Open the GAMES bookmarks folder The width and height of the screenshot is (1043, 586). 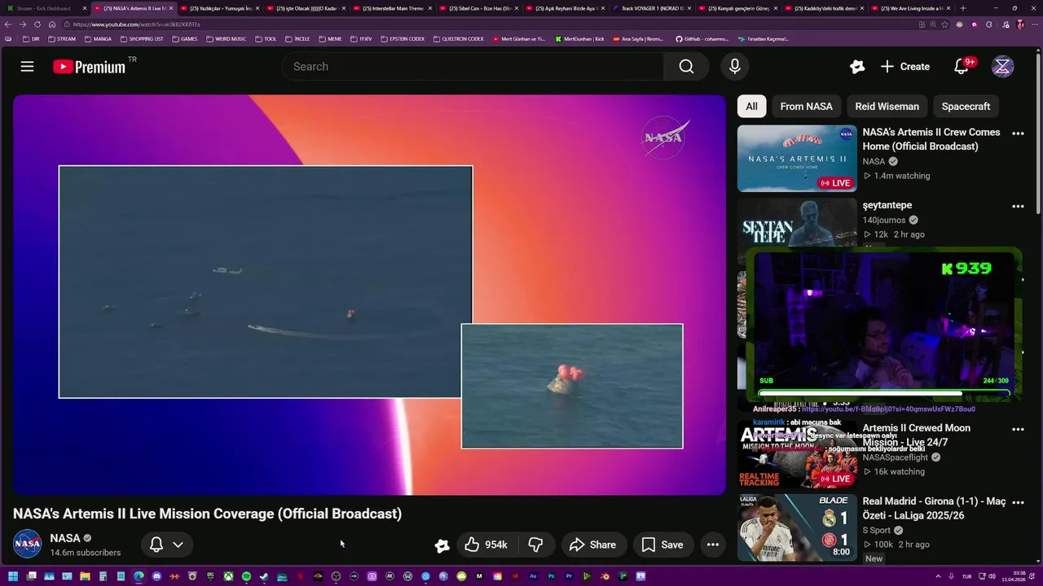pos(185,39)
